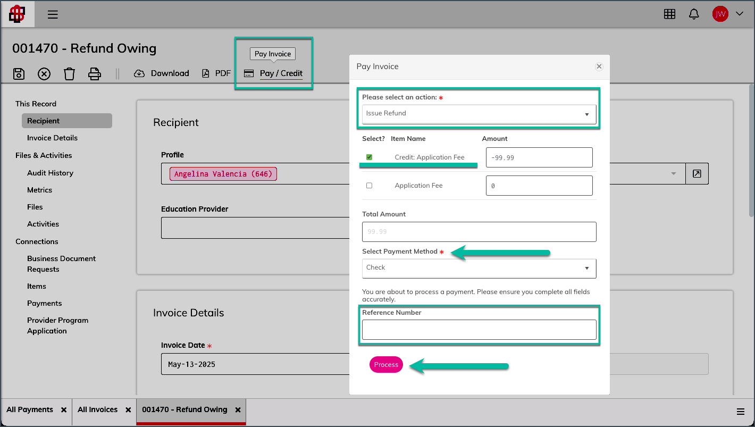
Task: Open the profile record via arrow icon
Action: [697, 174]
